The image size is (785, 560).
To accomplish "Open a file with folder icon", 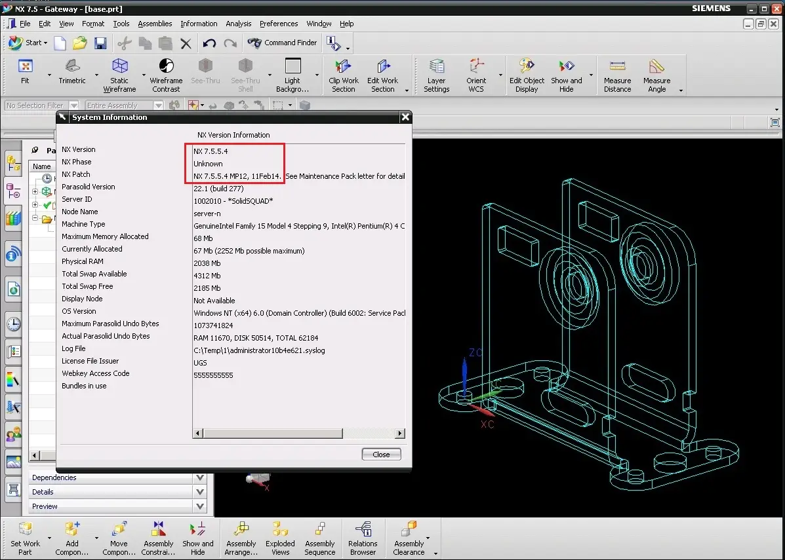I will click(79, 43).
